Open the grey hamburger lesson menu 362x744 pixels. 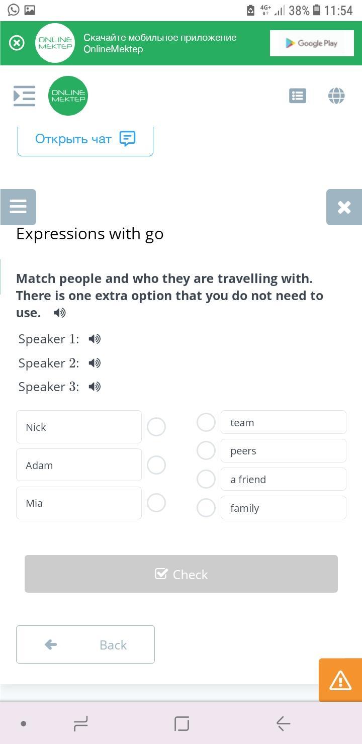[x=18, y=207]
